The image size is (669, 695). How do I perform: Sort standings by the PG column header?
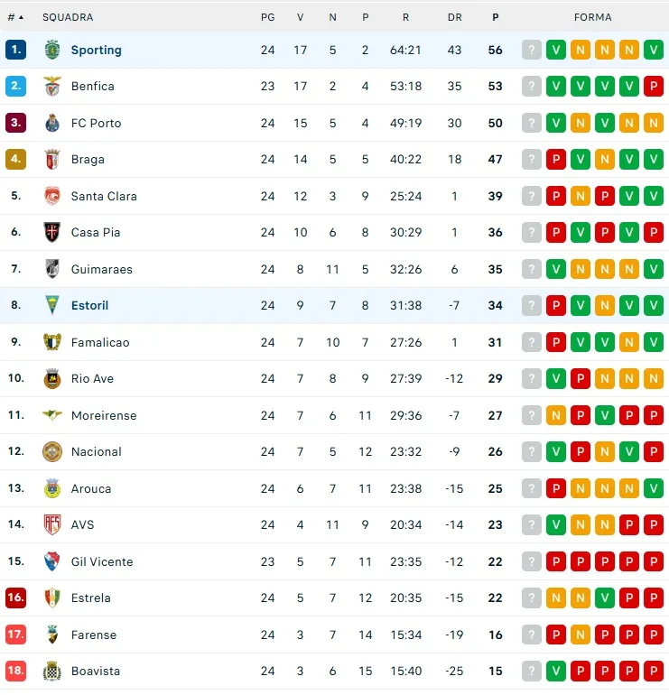[267, 17]
